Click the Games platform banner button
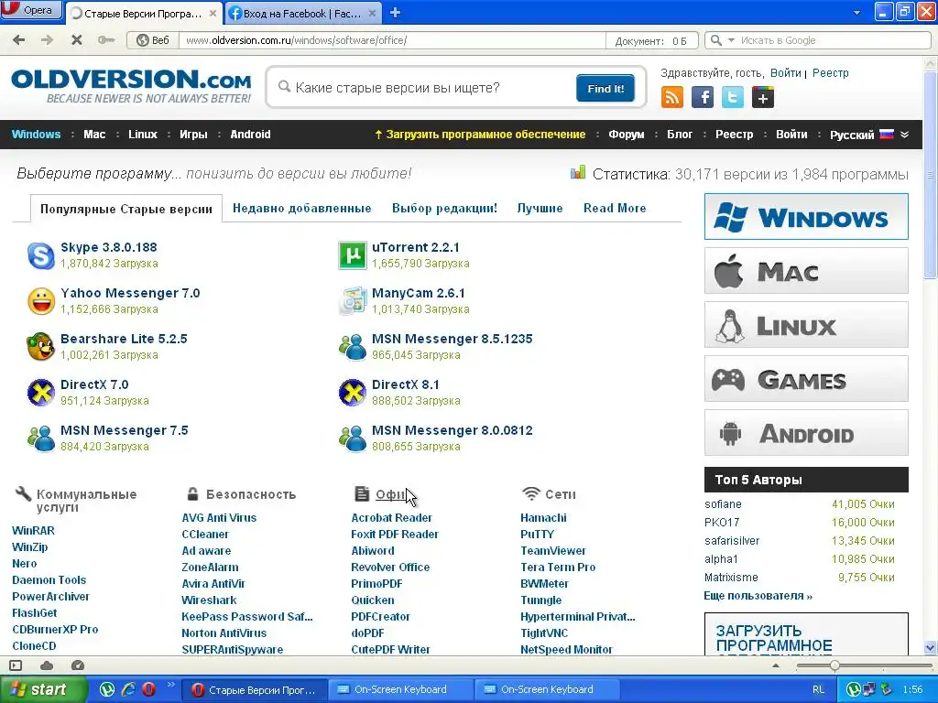This screenshot has height=703, width=938. 806,378
